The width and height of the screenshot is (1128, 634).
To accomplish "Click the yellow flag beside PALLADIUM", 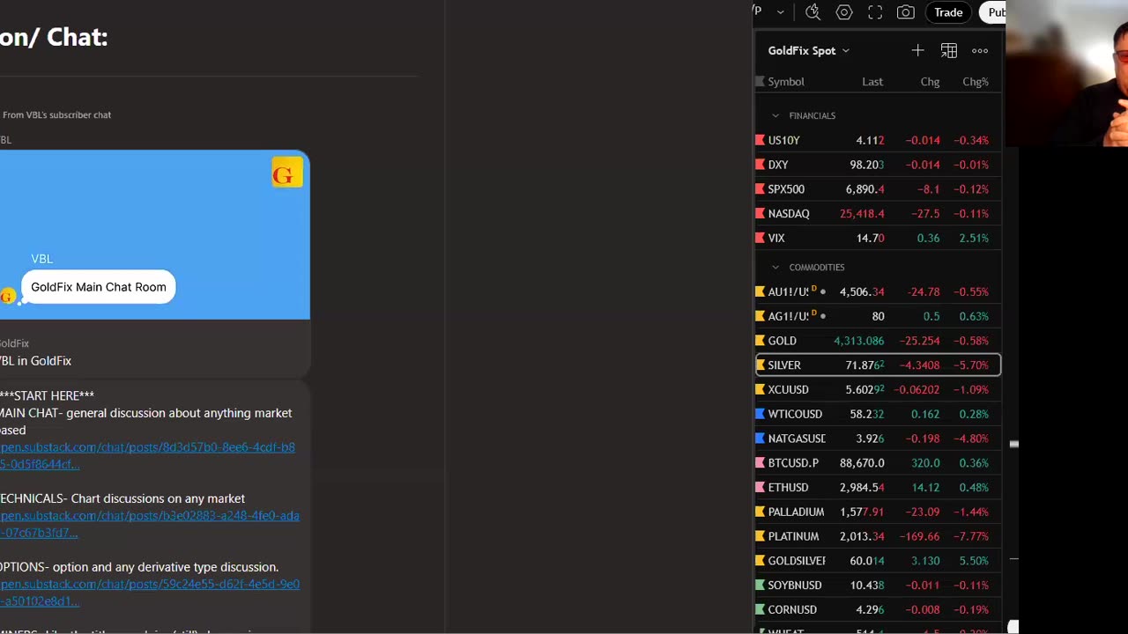I will (x=760, y=512).
